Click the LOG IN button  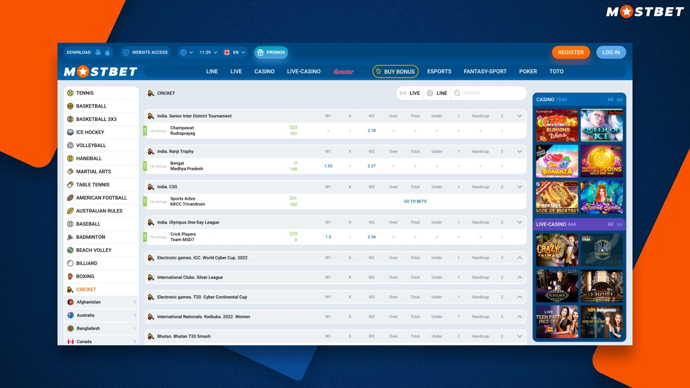pos(611,52)
